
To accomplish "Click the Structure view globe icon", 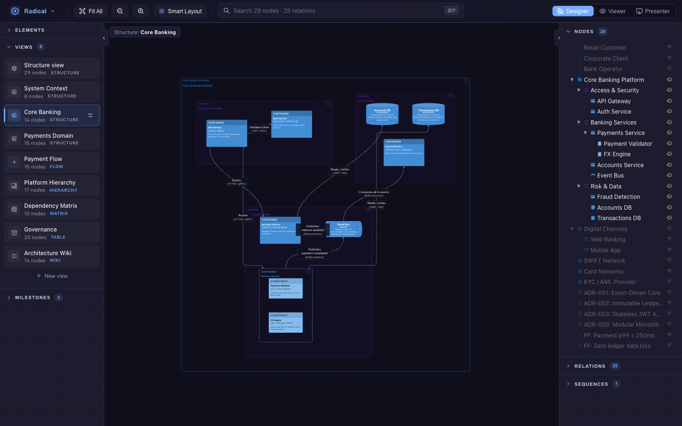I will 14,69.
